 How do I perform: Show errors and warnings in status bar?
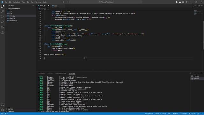tap(4, 114)
